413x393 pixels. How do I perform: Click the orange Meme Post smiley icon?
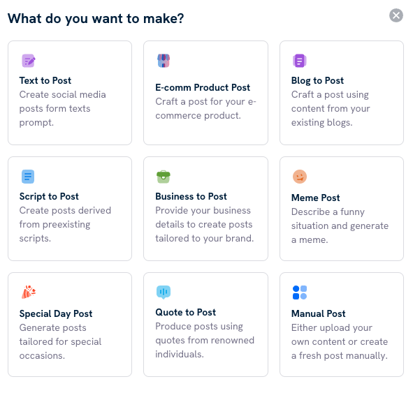300,177
